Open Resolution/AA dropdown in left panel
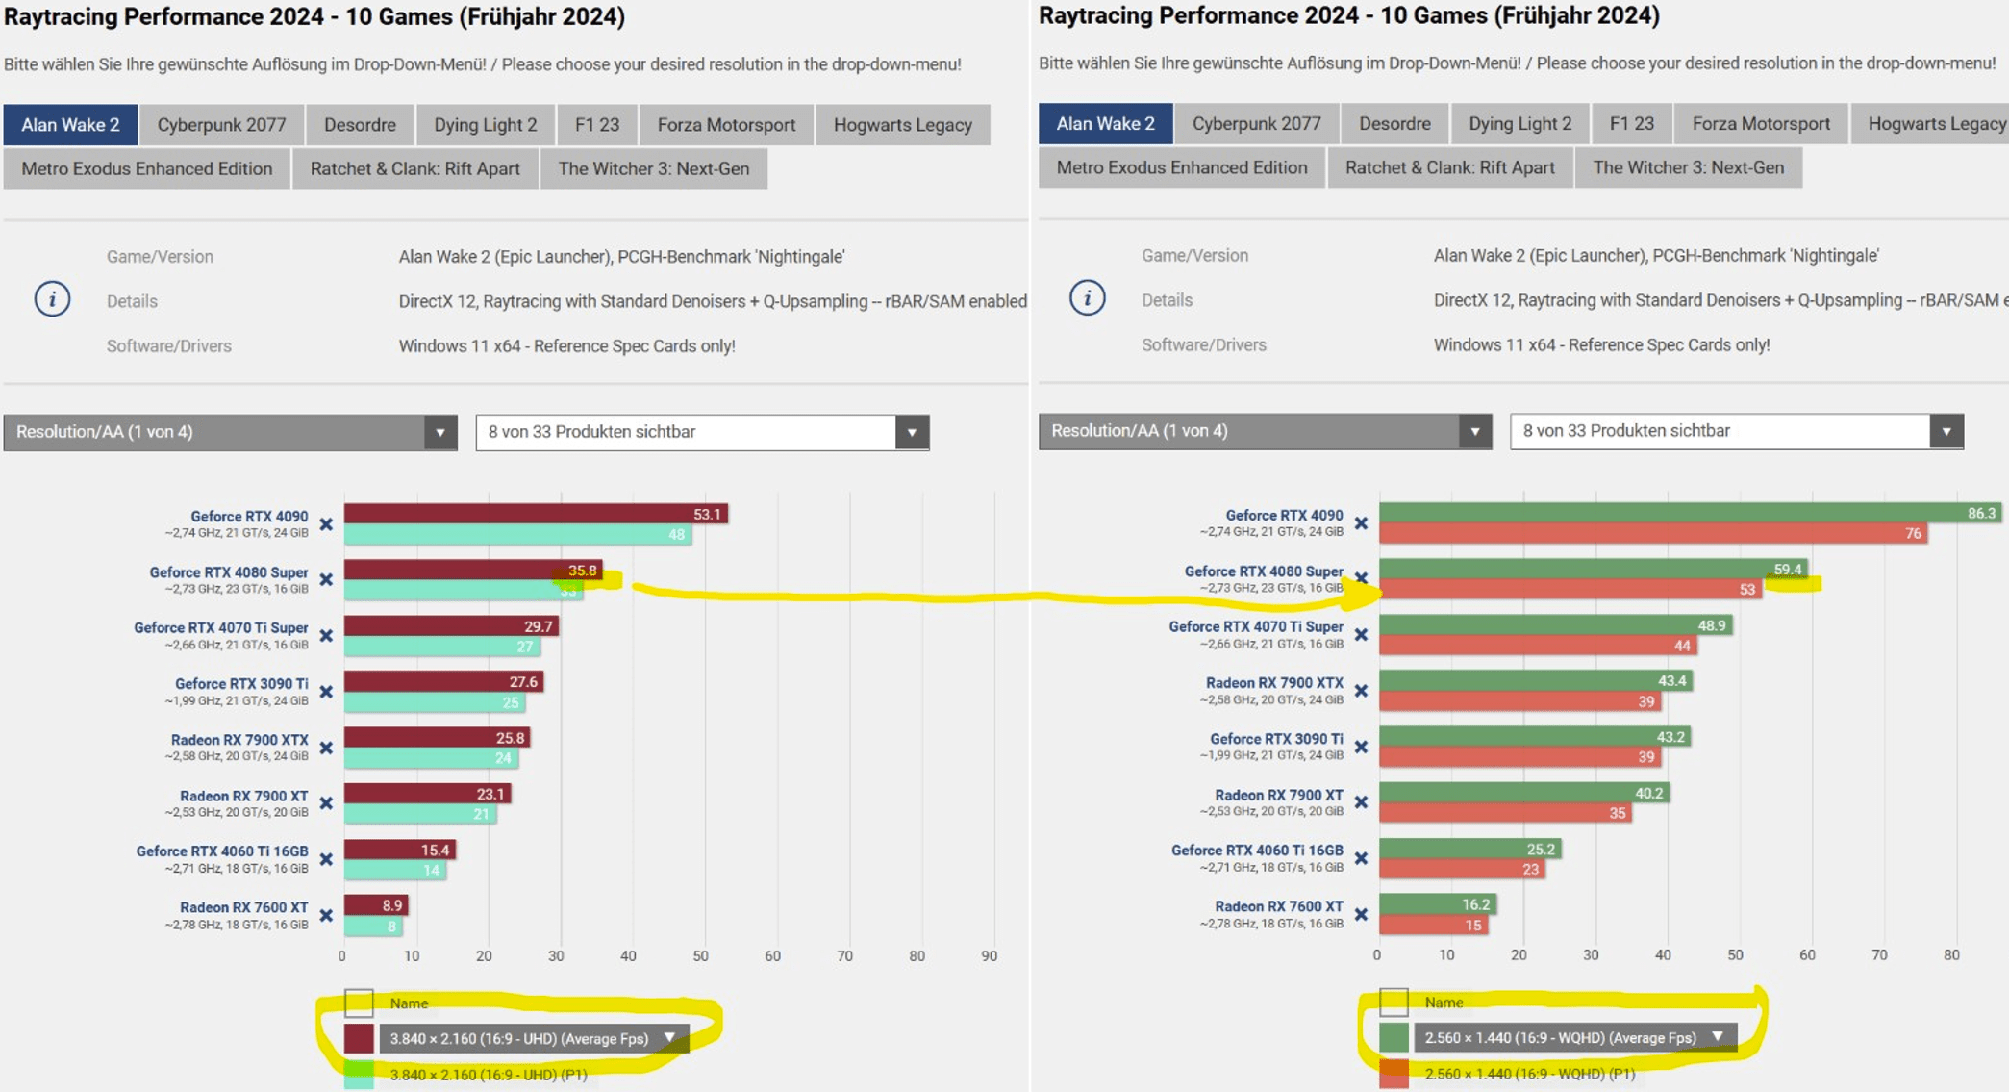The height and width of the screenshot is (1092, 2009). coord(230,432)
